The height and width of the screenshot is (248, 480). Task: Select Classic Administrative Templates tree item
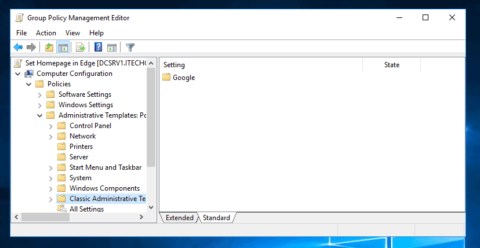tap(107, 199)
